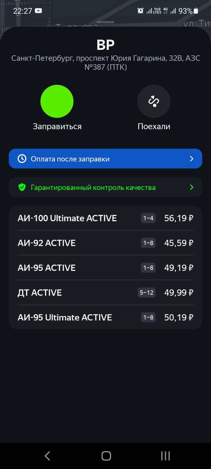Expand the Гарантированный контроль качества chevron
Viewport: 211px width, 469px height.
point(192,187)
